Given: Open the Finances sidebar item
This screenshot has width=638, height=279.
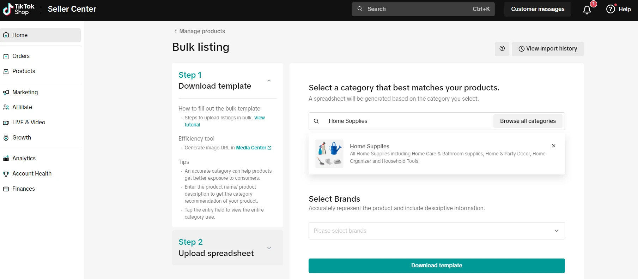Looking at the screenshot, I should tap(23, 189).
